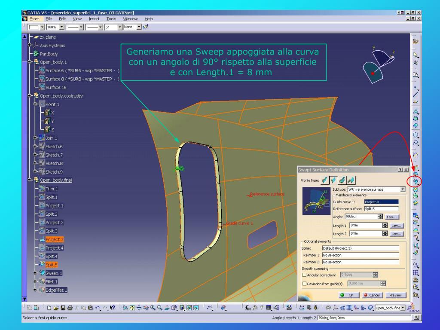Select Surface.16 in the tree
440x330 pixels.
point(56,87)
